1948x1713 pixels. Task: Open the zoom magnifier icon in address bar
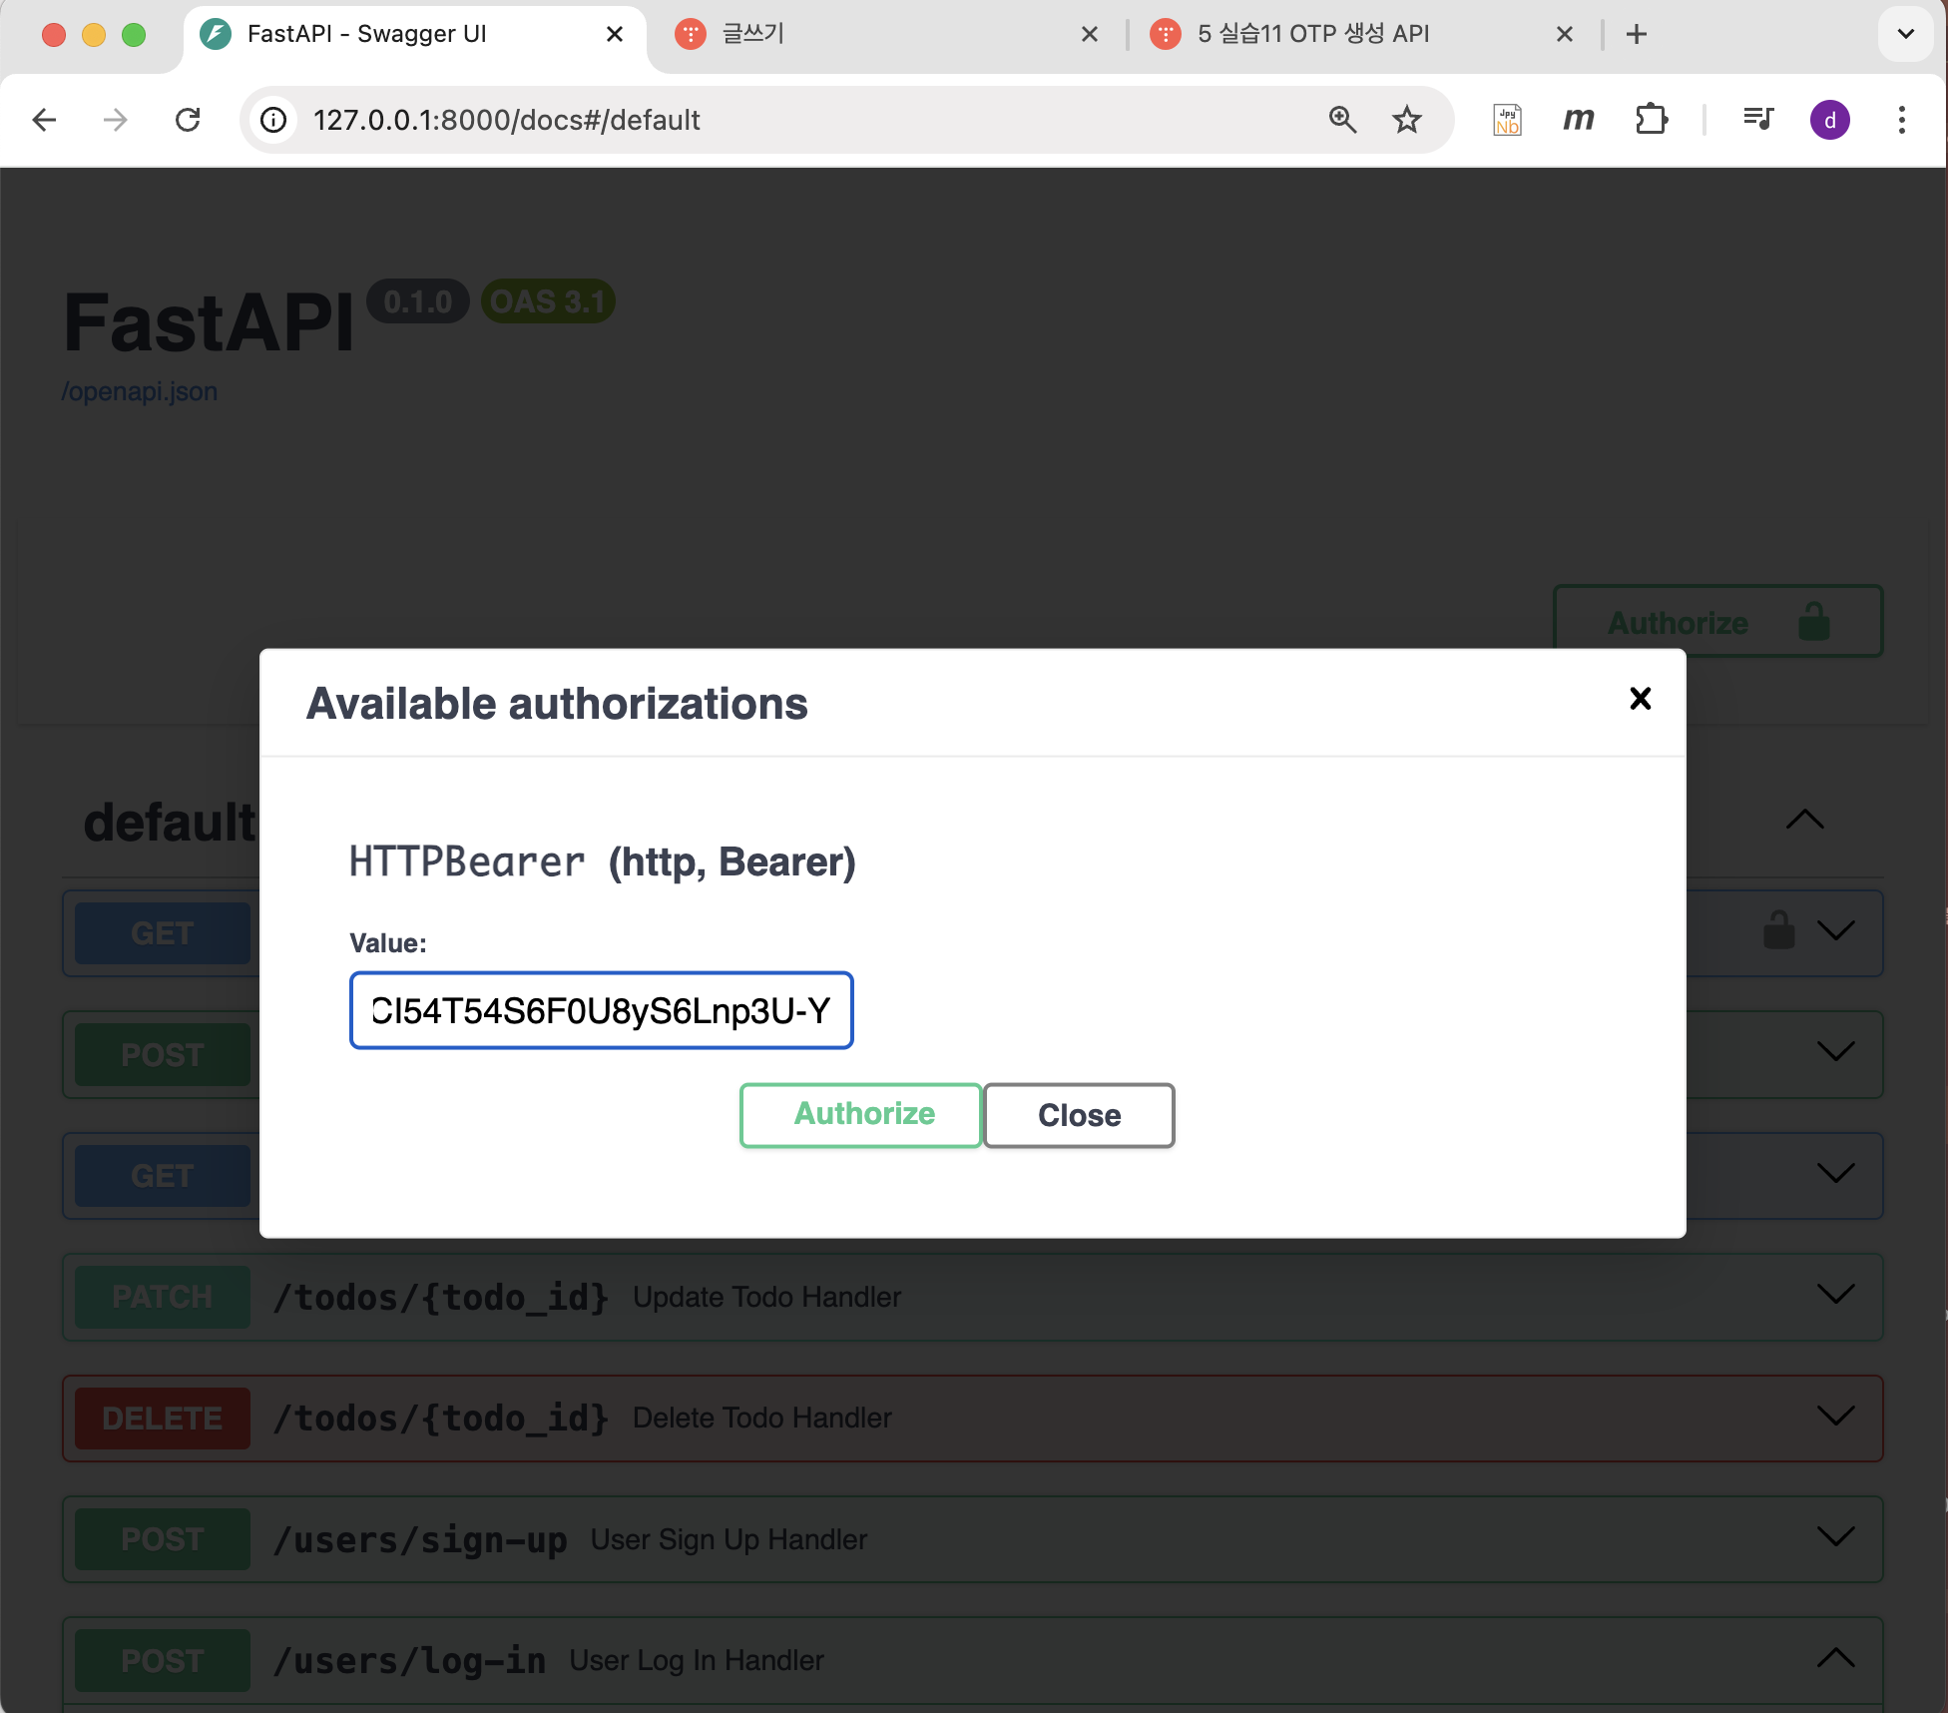click(1342, 120)
